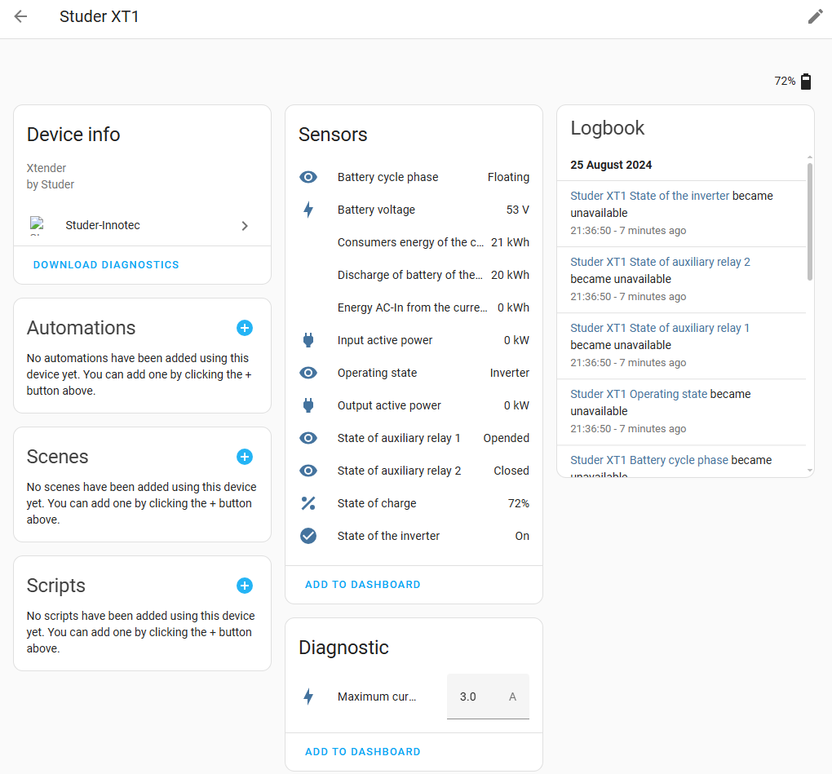This screenshot has width=832, height=774.
Task: Click plug icon beside Input active power
Action: (308, 340)
